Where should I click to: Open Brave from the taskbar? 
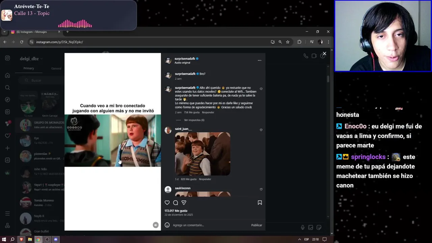tap(21, 239)
